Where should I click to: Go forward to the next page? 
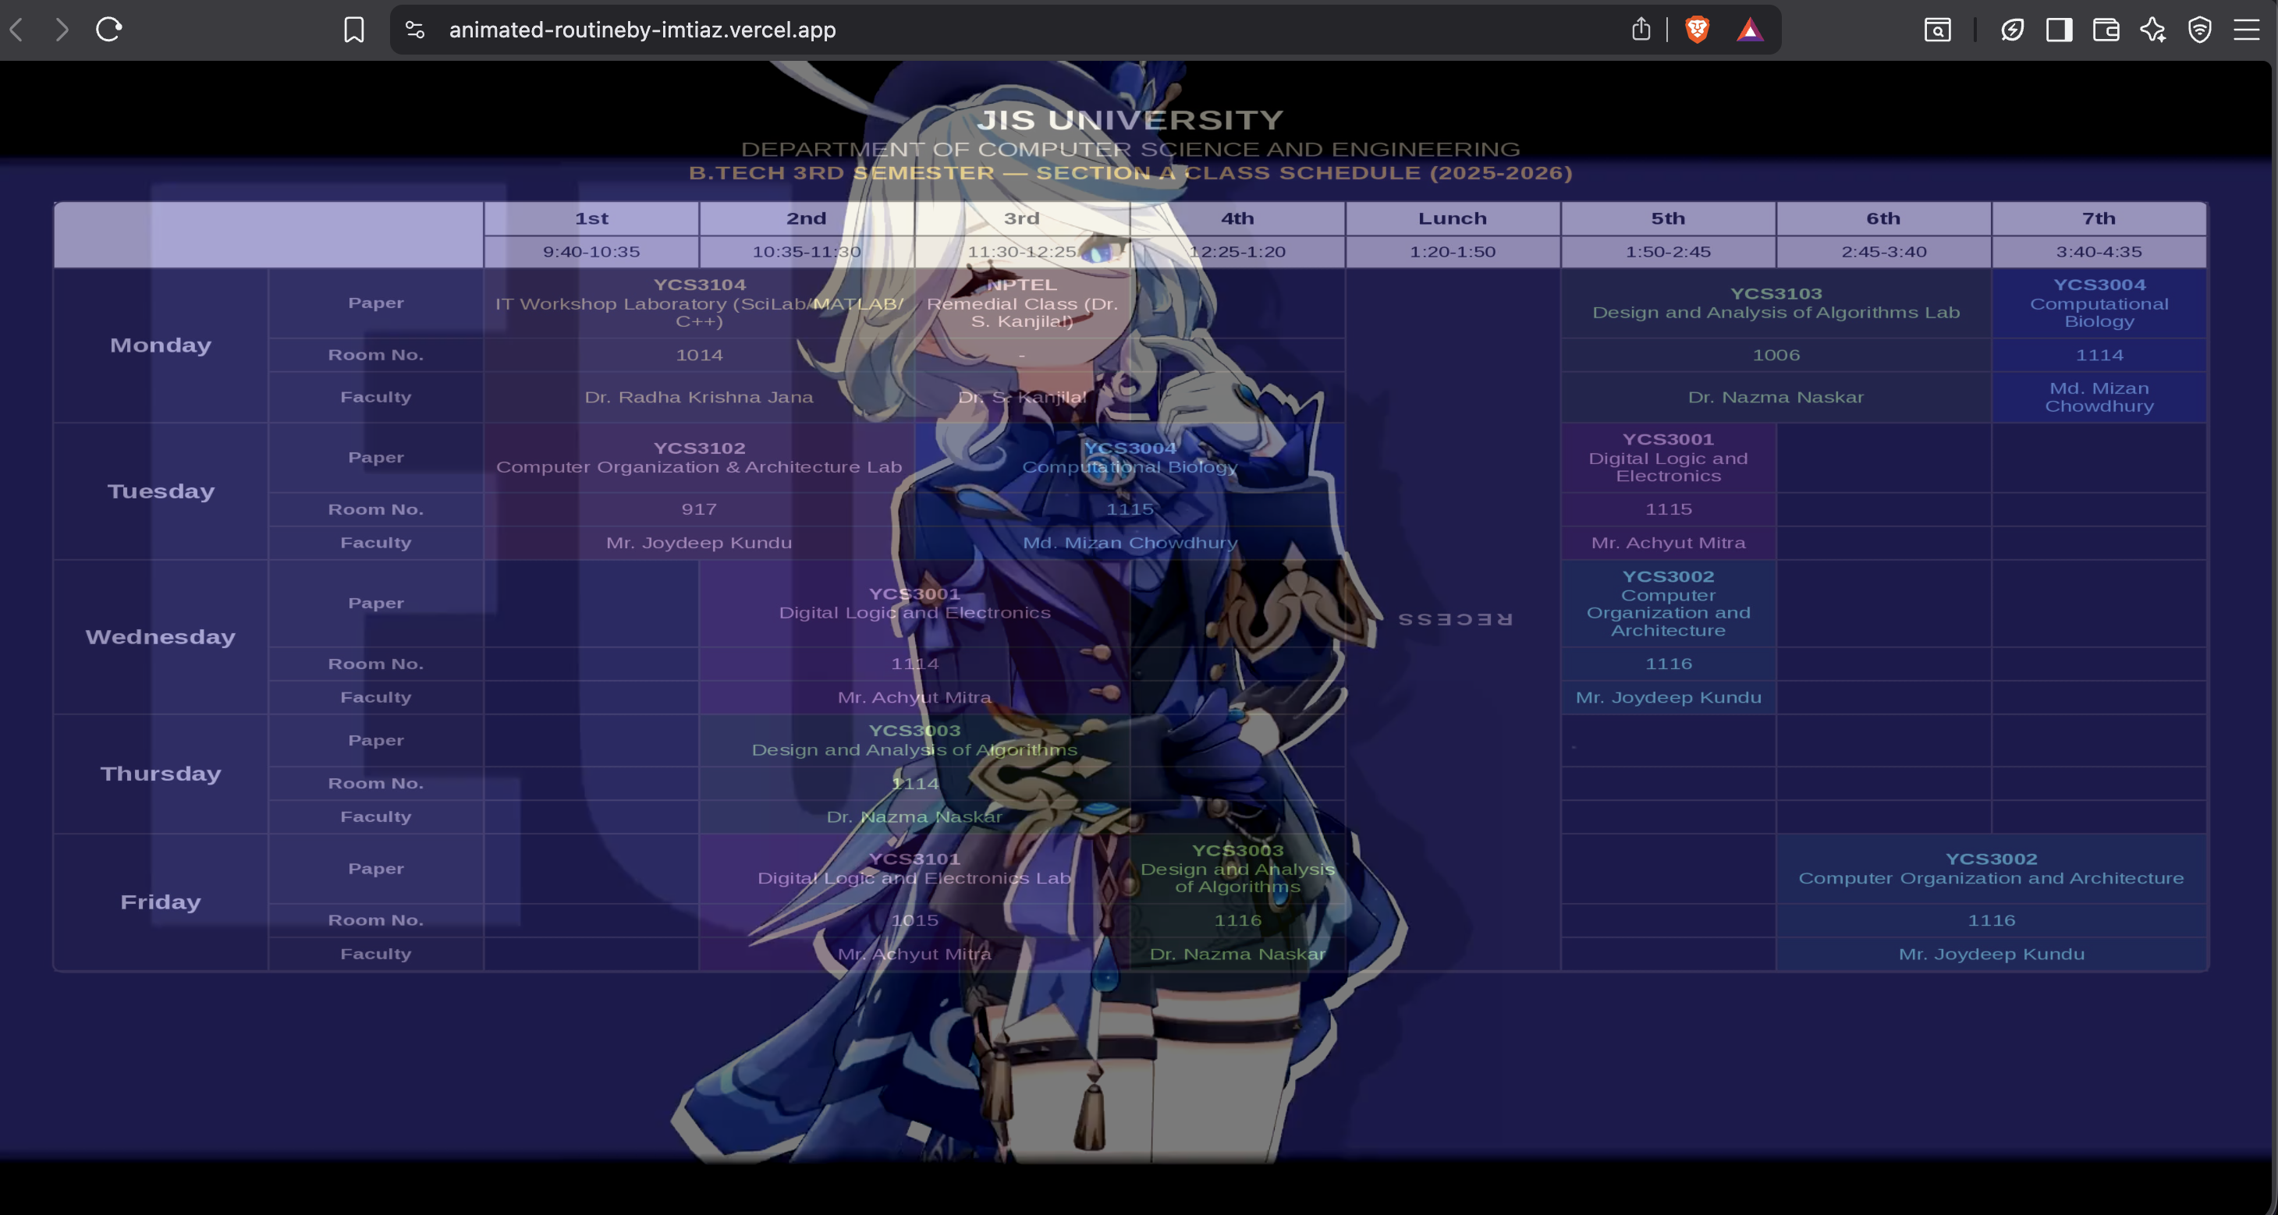point(62,29)
